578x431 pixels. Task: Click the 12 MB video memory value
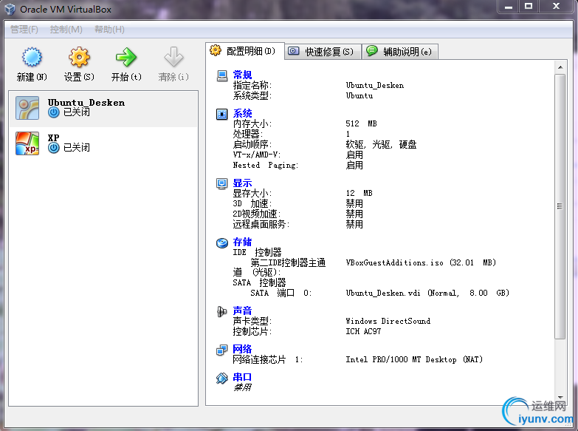pos(359,193)
